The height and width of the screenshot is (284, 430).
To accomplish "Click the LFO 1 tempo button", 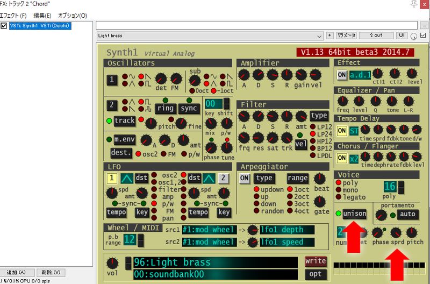I will pyautogui.click(x=117, y=212).
